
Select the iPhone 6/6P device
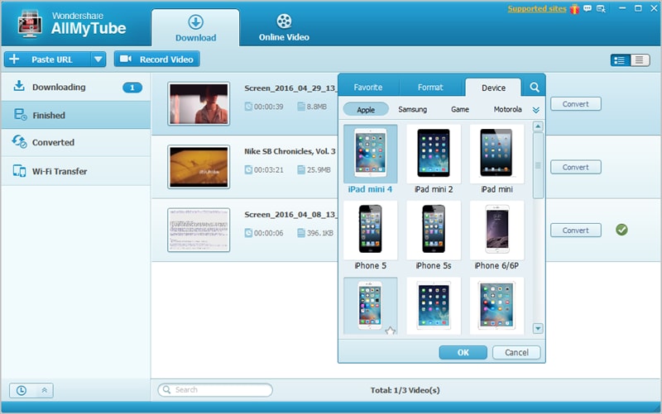coord(496,236)
